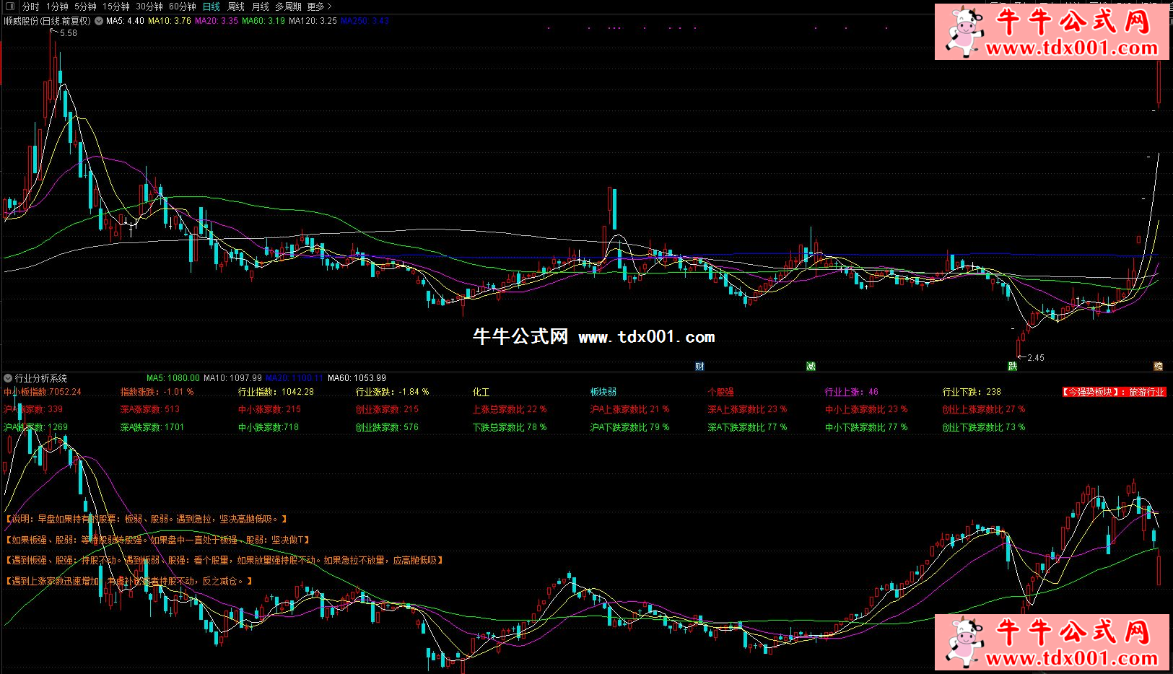Click the red 个股强 label
Screen dimensions: 1173x674
pos(720,392)
